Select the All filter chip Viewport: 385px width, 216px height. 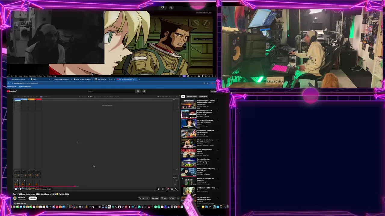coord(183,97)
